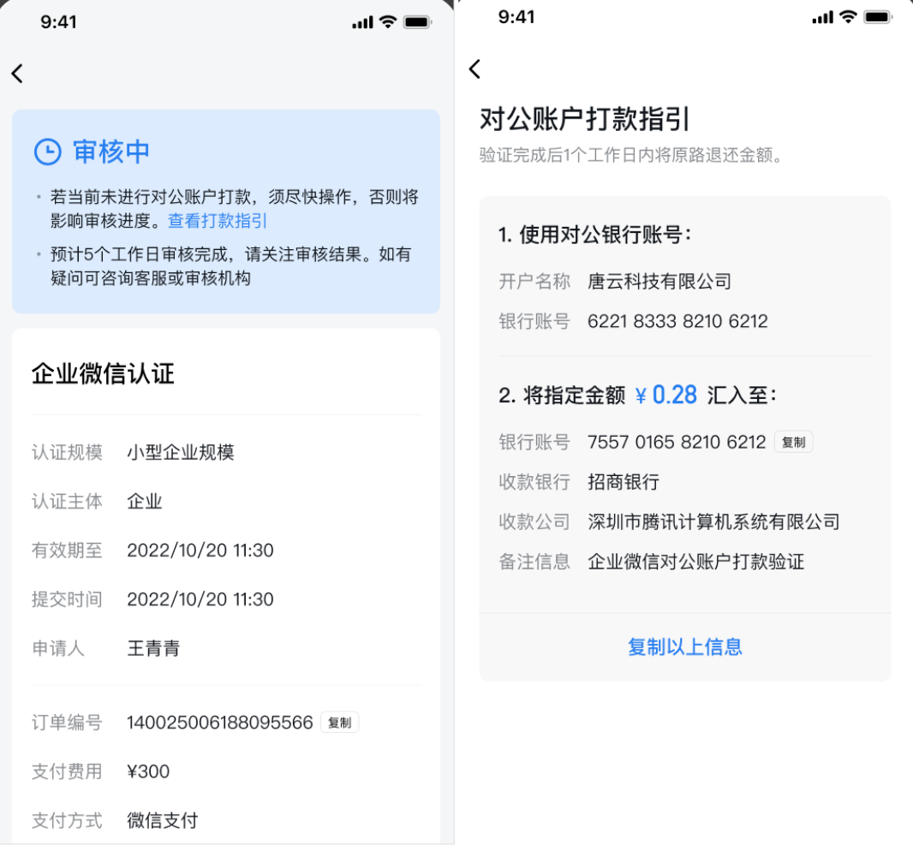The width and height of the screenshot is (913, 846).
Task: Tap the battery icon in the left status bar
Action: pyautogui.click(x=417, y=22)
